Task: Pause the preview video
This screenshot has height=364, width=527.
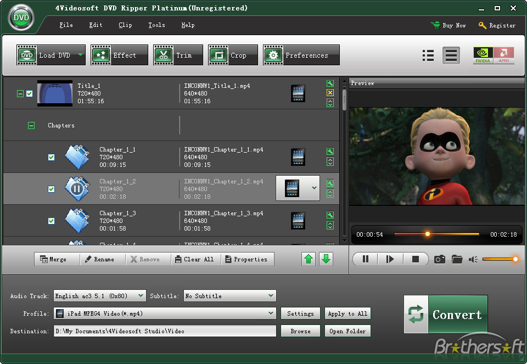Action: tap(366, 259)
